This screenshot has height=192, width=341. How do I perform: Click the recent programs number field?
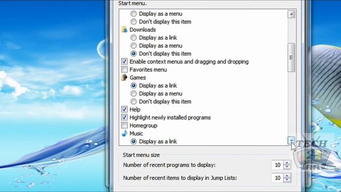pos(278,165)
